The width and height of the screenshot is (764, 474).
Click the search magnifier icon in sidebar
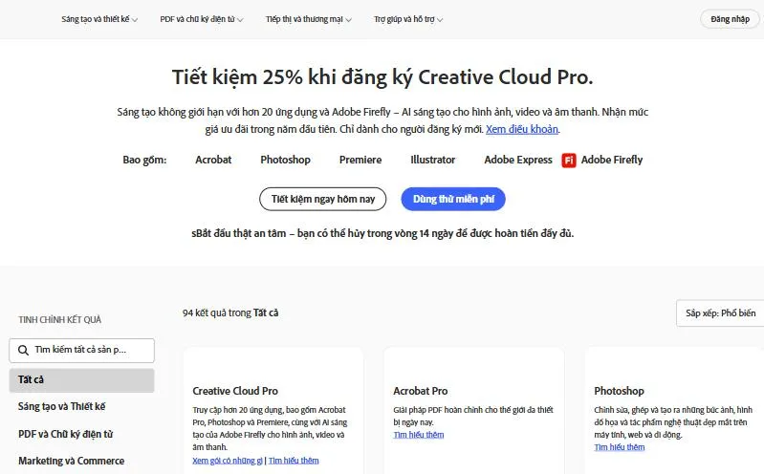point(23,351)
